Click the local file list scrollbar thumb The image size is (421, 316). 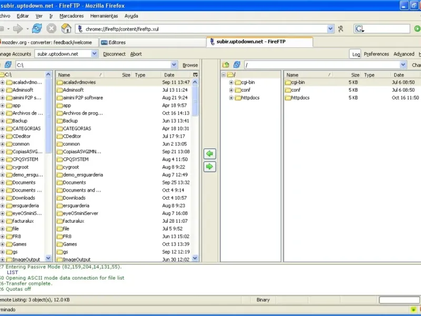(195, 101)
